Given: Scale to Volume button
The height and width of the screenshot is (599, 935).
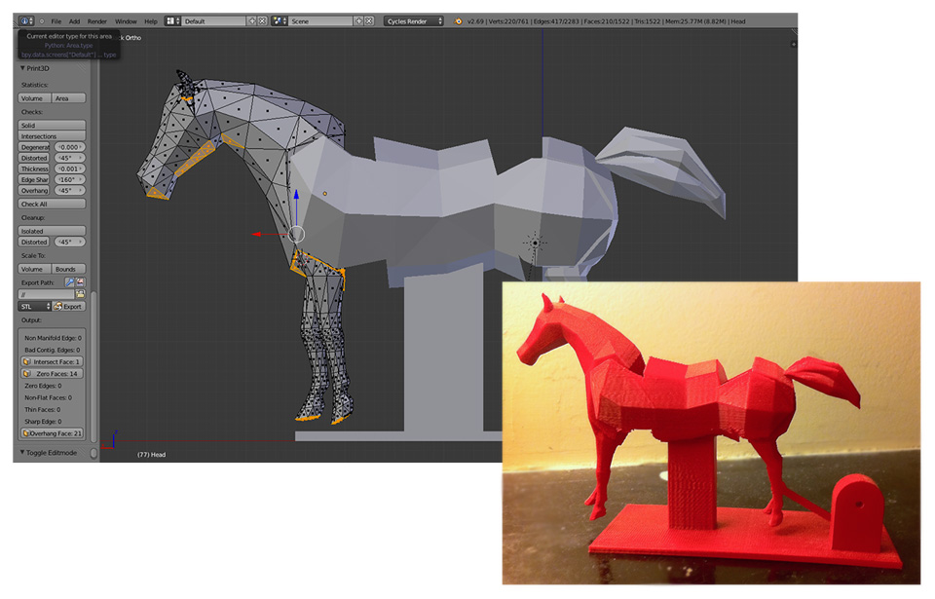Looking at the screenshot, I should pos(35,269).
